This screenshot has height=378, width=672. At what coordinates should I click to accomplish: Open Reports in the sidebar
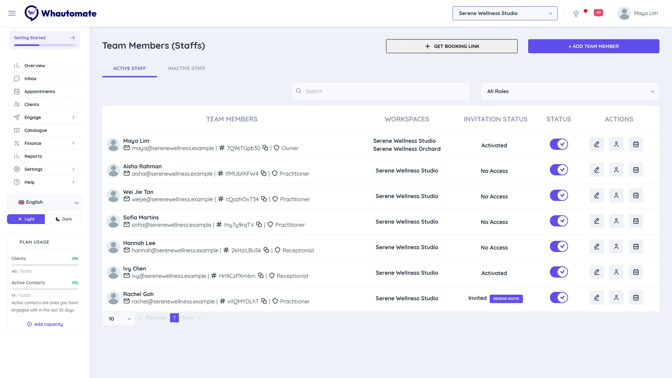click(45, 156)
